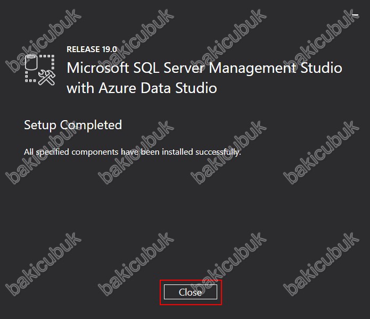Click the word 'Data' in the subtitle
The height and width of the screenshot is (319, 370).
pyautogui.click(x=156, y=88)
